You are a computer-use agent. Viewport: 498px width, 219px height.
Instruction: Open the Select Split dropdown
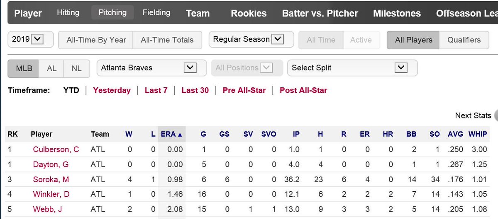(x=352, y=68)
